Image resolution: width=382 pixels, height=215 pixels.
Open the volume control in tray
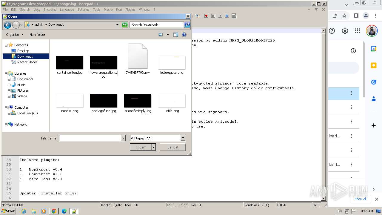[x=339, y=211]
